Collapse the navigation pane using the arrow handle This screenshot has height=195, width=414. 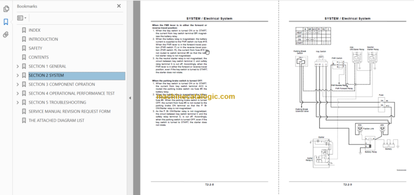point(129,98)
